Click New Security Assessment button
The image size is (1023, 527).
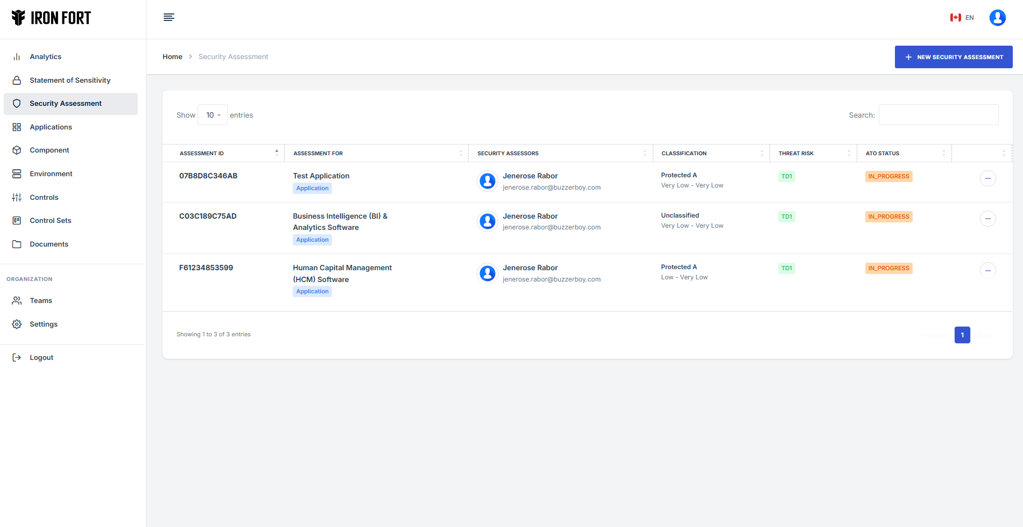[x=953, y=57]
